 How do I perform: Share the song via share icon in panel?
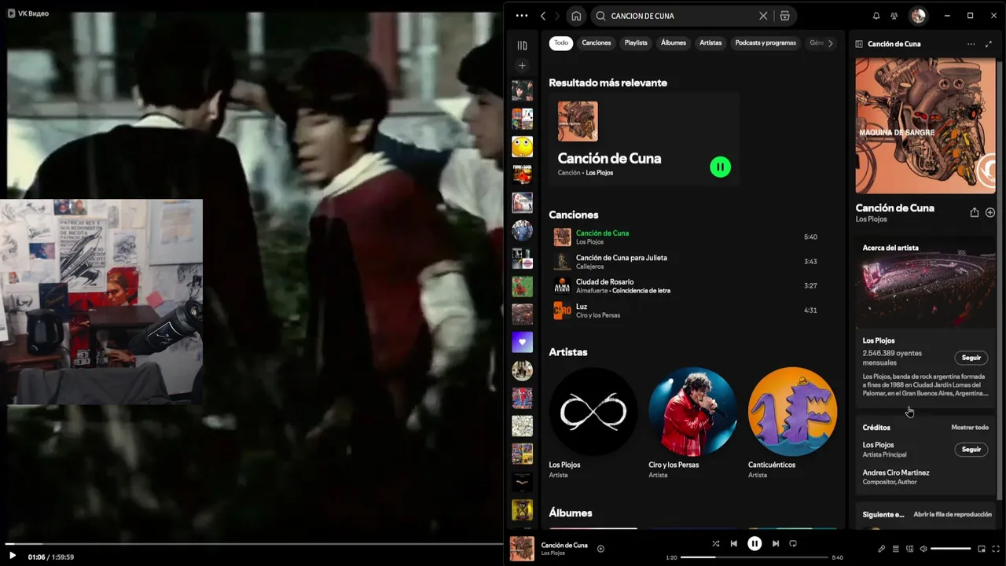[x=975, y=212]
